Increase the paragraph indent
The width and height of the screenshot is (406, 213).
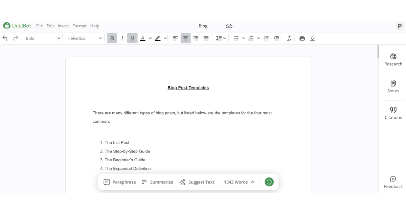(276, 38)
